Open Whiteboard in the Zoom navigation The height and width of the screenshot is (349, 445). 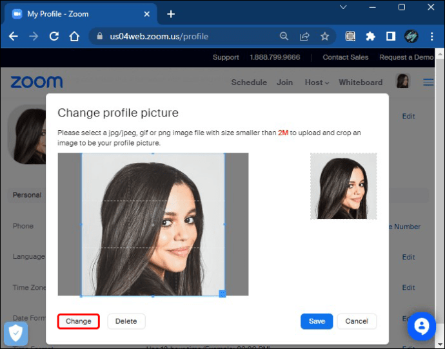(x=361, y=82)
